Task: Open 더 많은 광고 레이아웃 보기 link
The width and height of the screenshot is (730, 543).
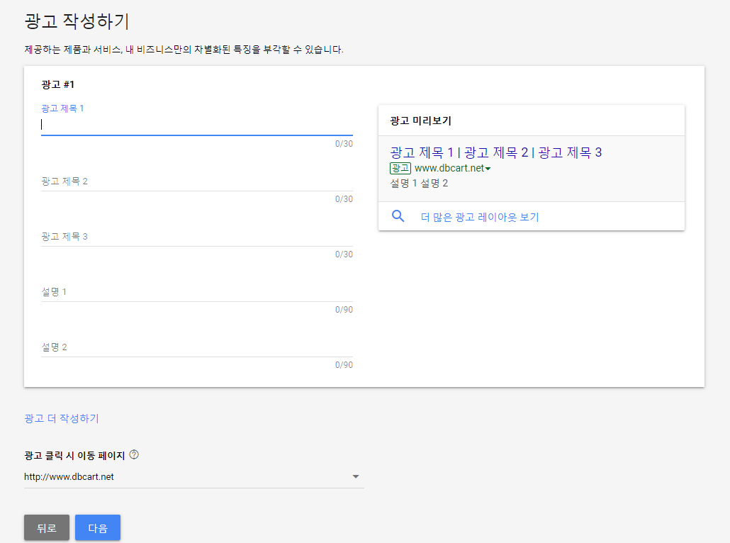Action: point(480,217)
